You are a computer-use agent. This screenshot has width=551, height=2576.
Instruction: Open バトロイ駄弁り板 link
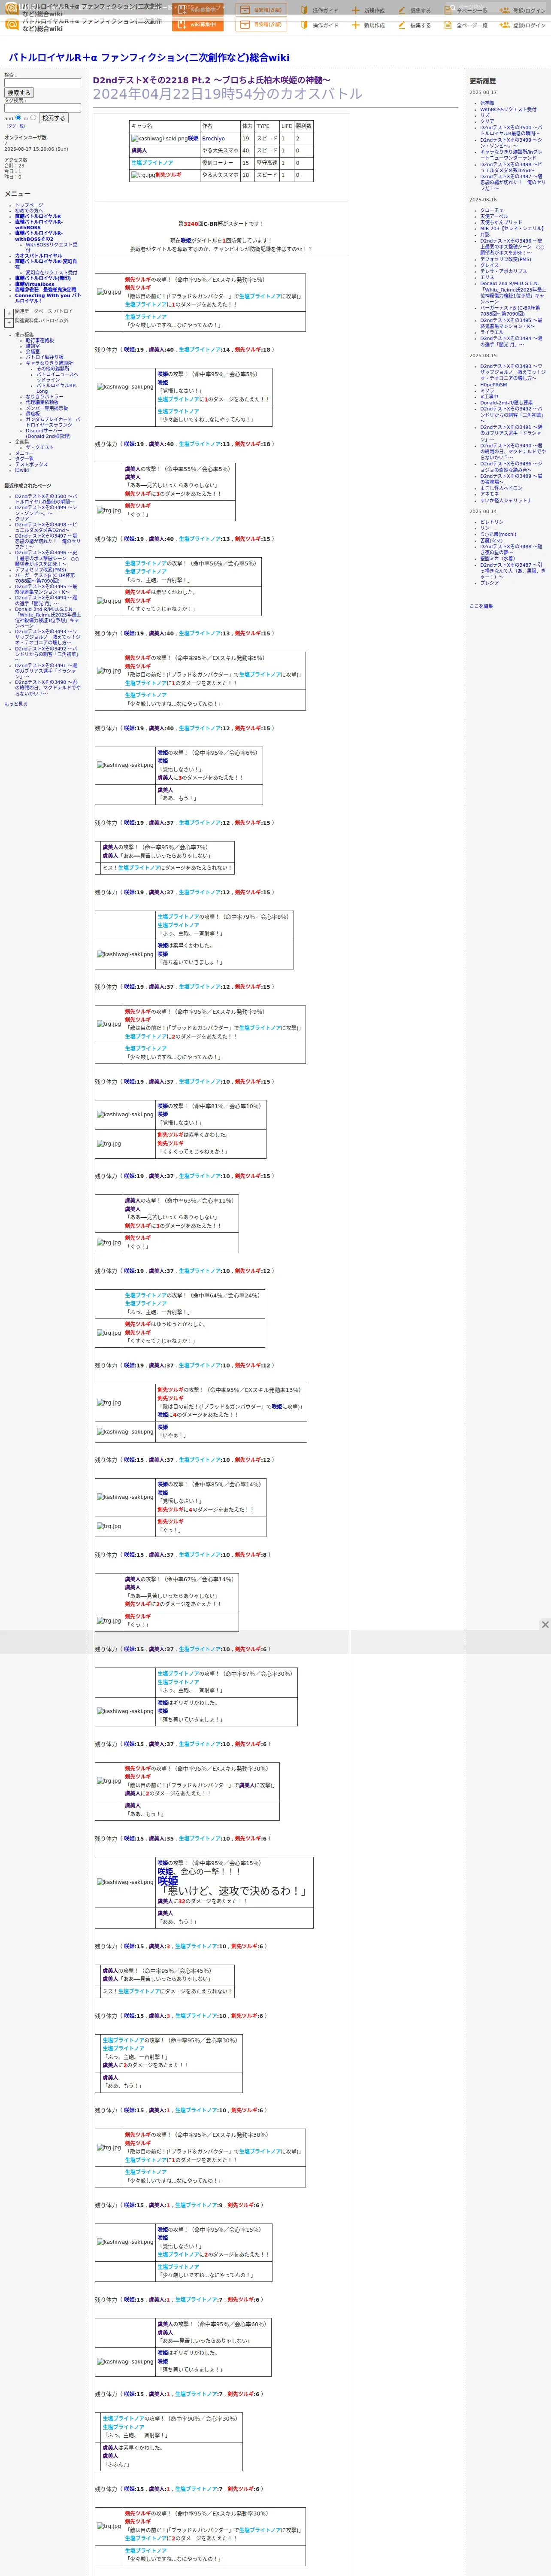pyautogui.click(x=44, y=357)
